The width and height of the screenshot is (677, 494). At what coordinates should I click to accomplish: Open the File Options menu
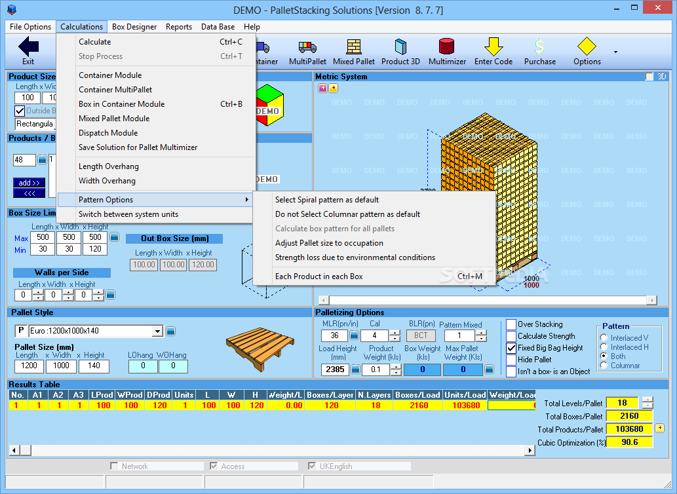click(30, 27)
